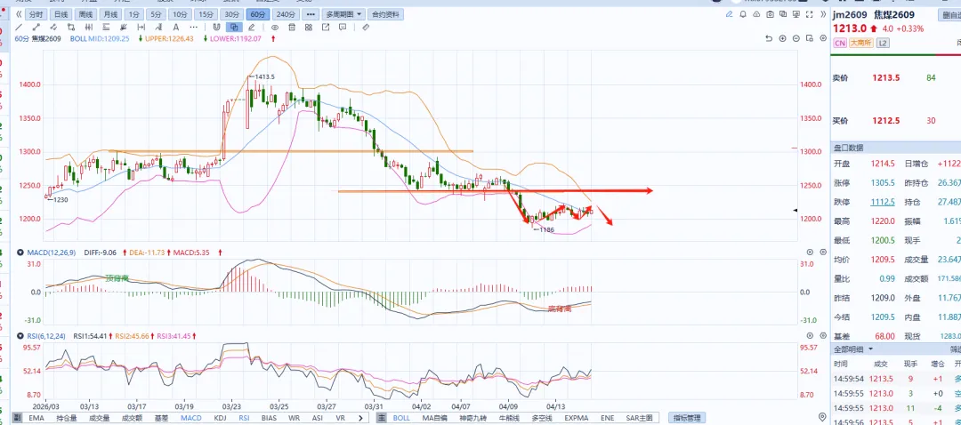Delete drawings with trash icon
This screenshot has height=425, width=961.
[x=292, y=27]
